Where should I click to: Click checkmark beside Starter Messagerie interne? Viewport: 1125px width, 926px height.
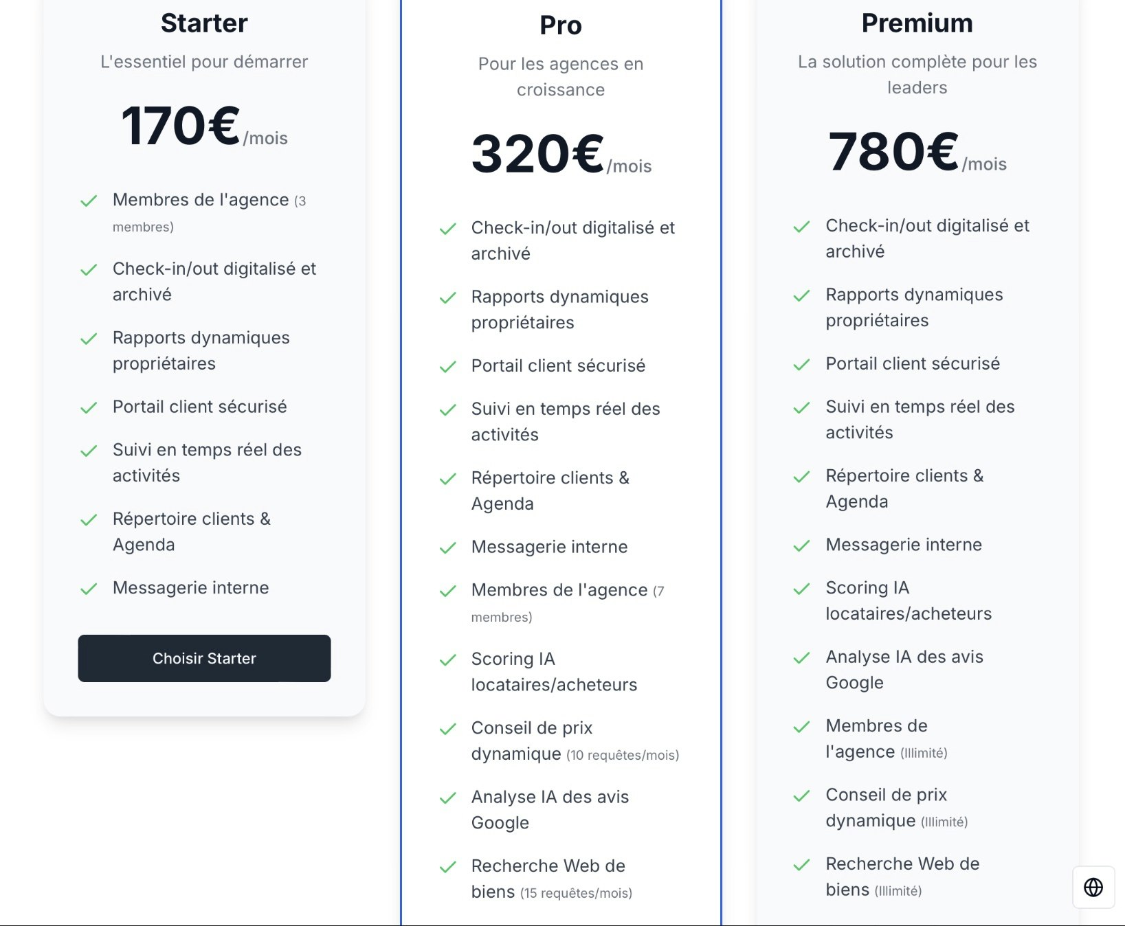[89, 589]
